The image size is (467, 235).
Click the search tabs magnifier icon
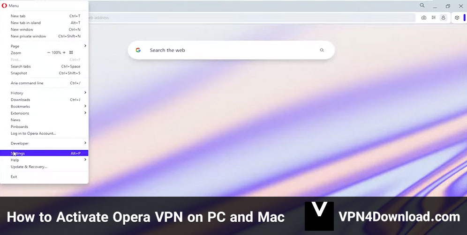(422, 5)
